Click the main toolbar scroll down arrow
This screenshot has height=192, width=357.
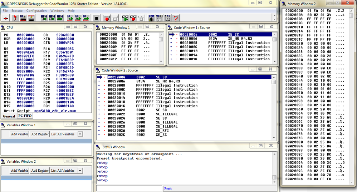274,20
